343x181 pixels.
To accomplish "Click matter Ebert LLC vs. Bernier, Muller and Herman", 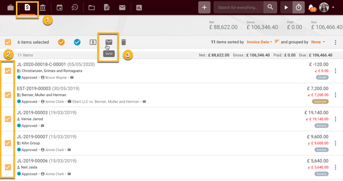I will (x=106, y=102).
